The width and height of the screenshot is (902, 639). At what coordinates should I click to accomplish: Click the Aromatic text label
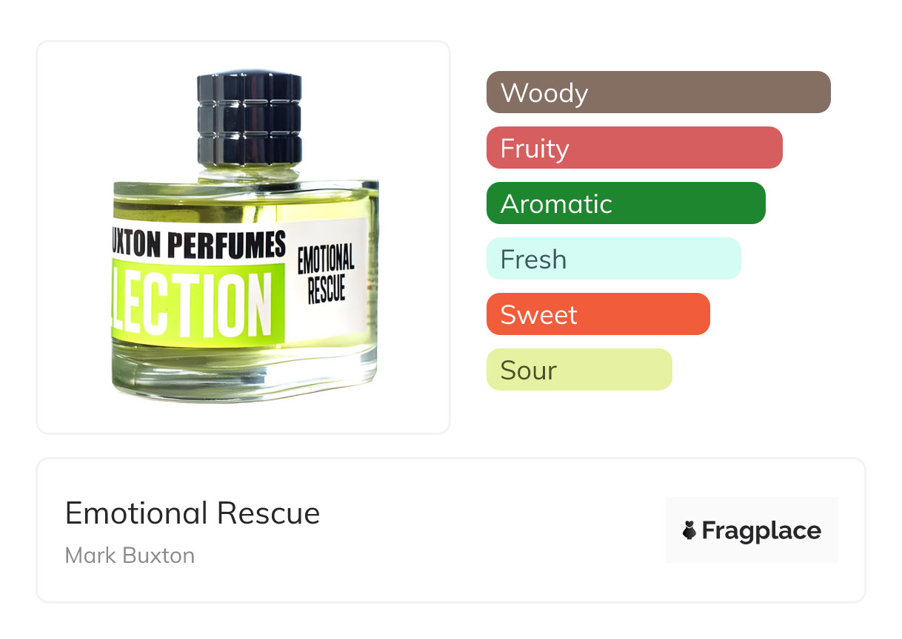point(556,204)
